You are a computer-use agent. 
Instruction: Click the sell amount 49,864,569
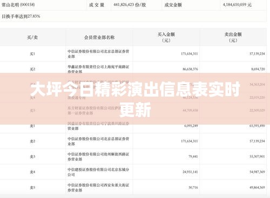257,187
